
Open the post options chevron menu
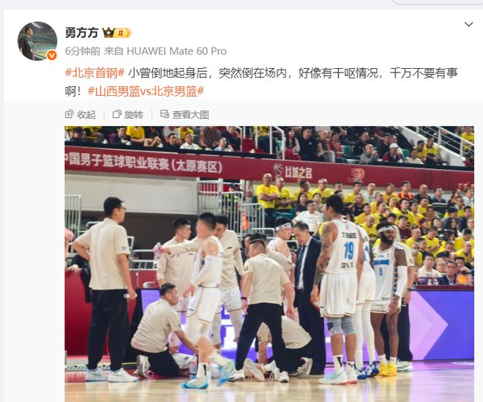468,24
